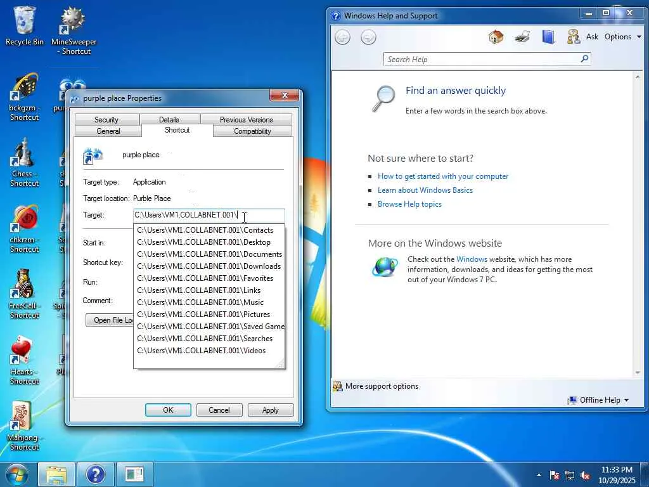
Task: Click the Action Center flag tray icon
Action: pos(554,475)
